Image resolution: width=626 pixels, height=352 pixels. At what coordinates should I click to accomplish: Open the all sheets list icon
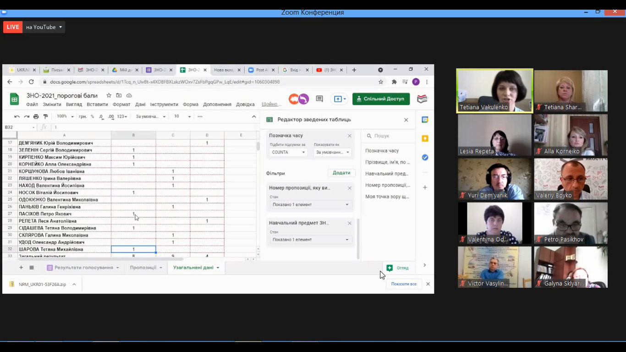click(32, 268)
